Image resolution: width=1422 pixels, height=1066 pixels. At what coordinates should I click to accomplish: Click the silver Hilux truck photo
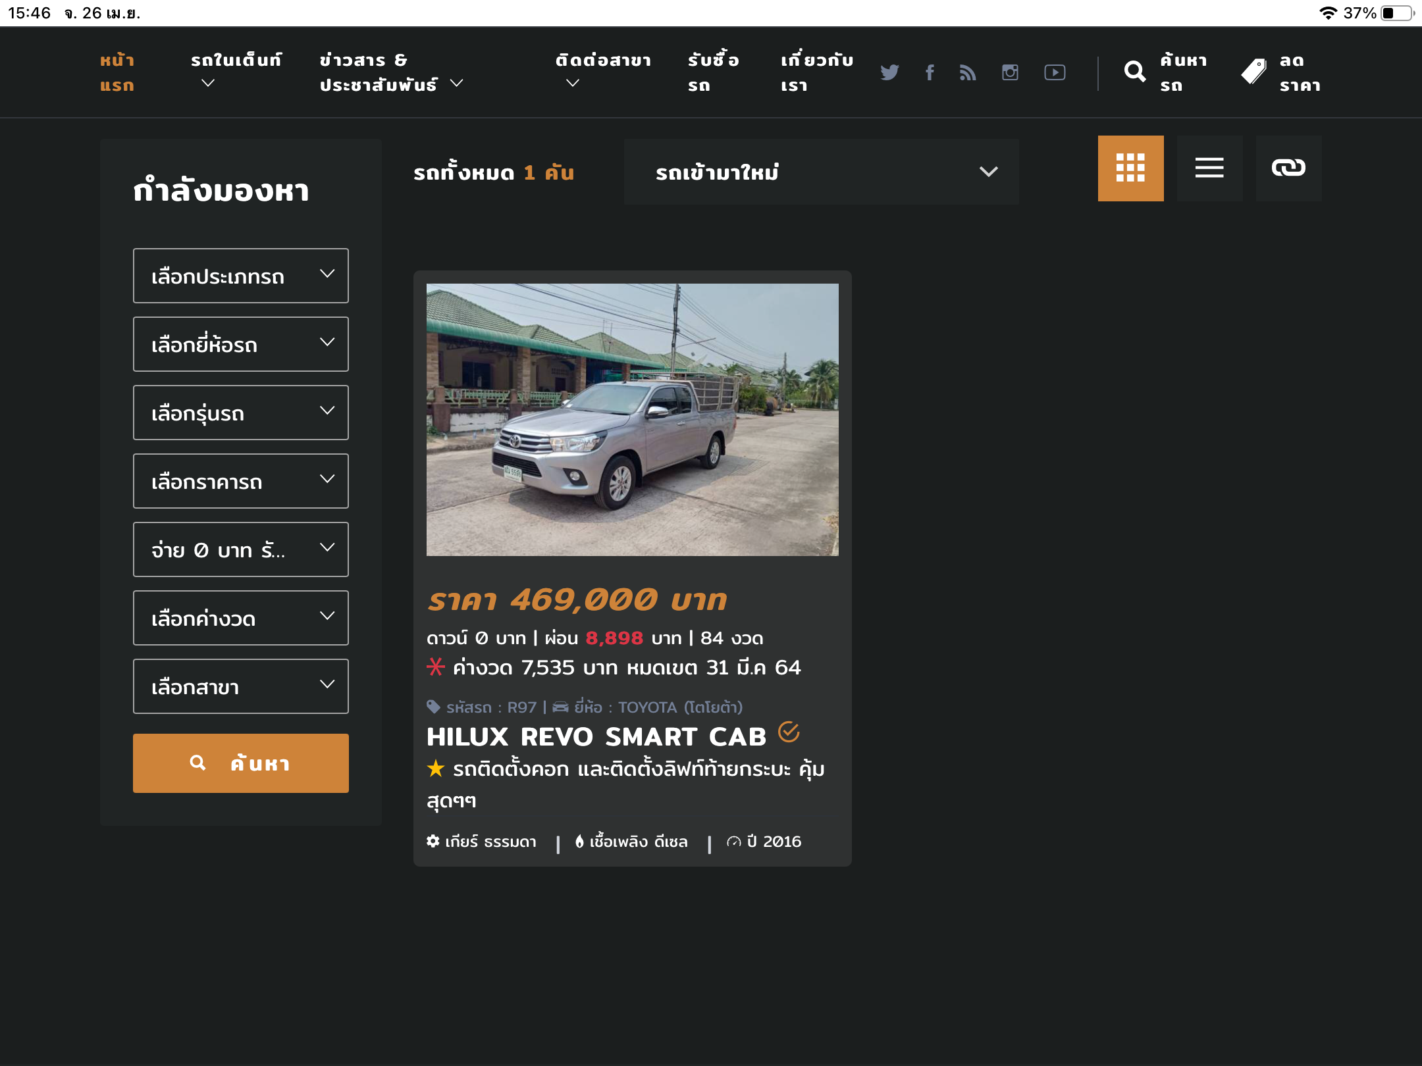point(632,420)
